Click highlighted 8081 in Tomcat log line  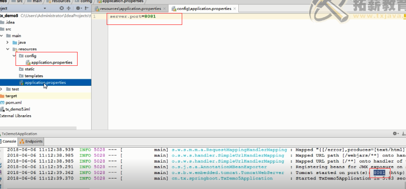(379, 173)
